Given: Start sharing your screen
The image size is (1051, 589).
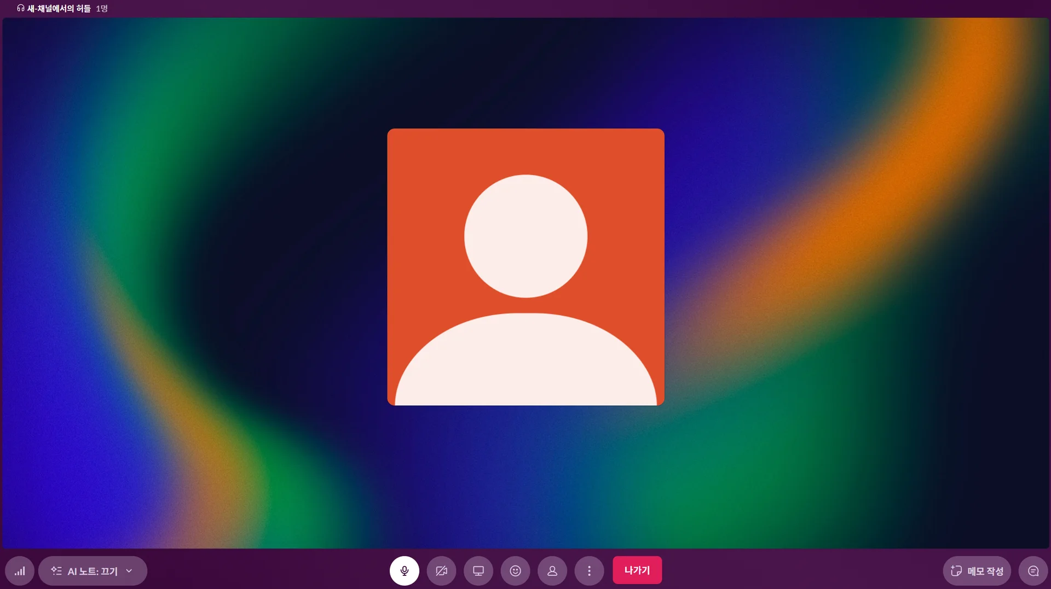Looking at the screenshot, I should (478, 570).
